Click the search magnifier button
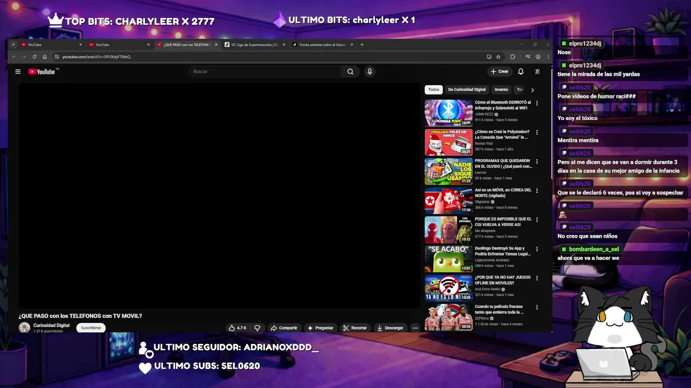The width and height of the screenshot is (691, 388). pyautogui.click(x=350, y=71)
